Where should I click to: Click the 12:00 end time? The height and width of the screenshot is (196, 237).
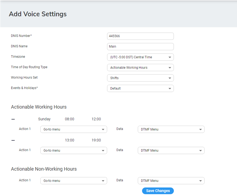[x=96, y=119]
